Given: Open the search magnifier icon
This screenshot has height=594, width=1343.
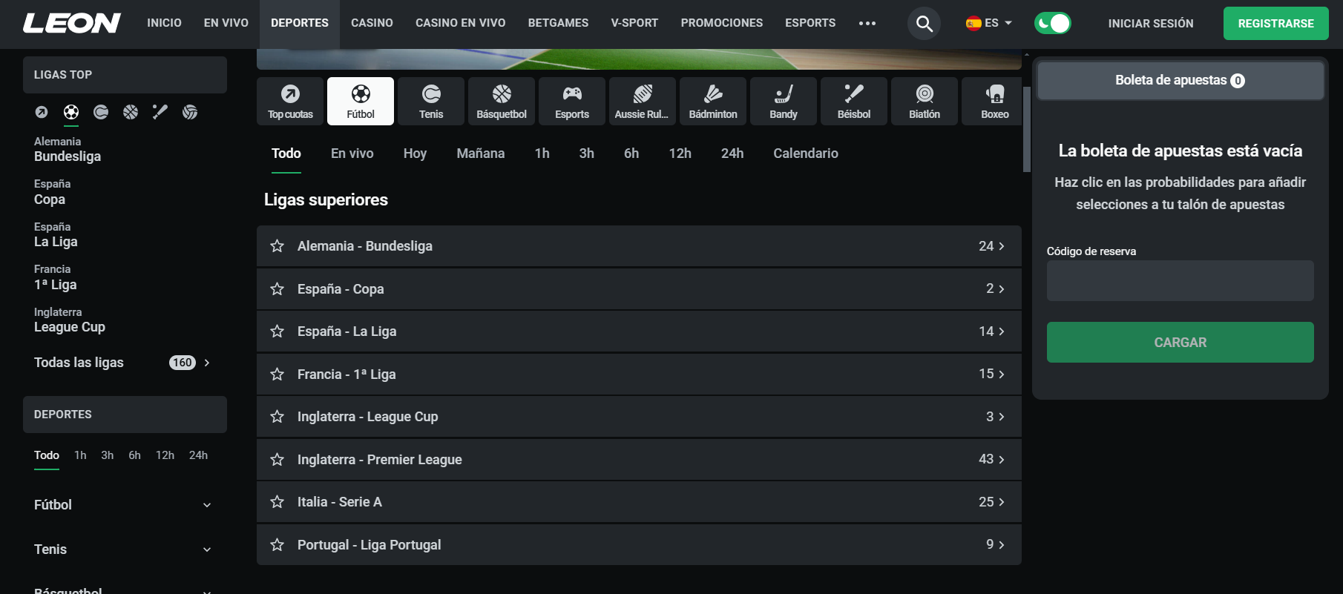Looking at the screenshot, I should tap(925, 24).
